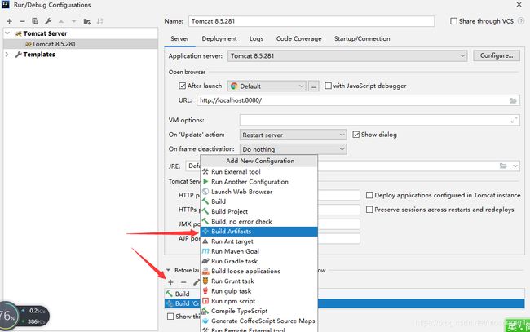Open On 'Update' action dropdown
Viewport: 530px width, 332px height.
[293, 135]
